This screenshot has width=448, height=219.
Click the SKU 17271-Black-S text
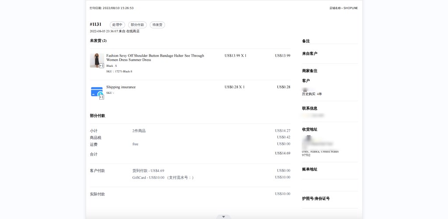(x=119, y=71)
